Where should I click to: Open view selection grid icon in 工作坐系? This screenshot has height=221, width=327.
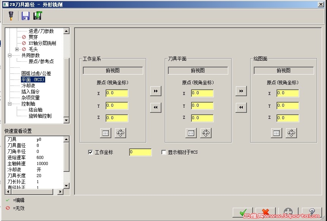[x=106, y=133]
